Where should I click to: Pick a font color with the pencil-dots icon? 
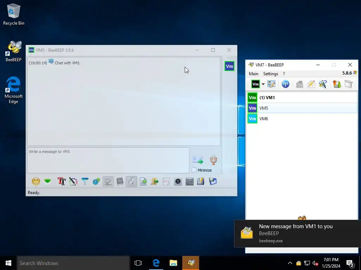(x=73, y=181)
